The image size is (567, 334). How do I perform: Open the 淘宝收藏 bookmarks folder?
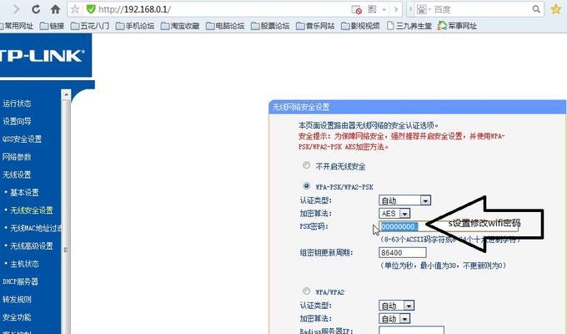[180, 26]
